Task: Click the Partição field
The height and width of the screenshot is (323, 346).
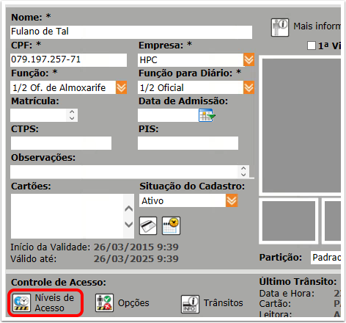Action: coord(325,258)
